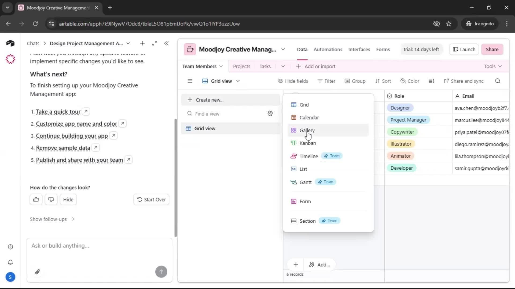Screen dimensions: 515x289
Task: Open the link beside Take a quick tour
Action: point(86,111)
